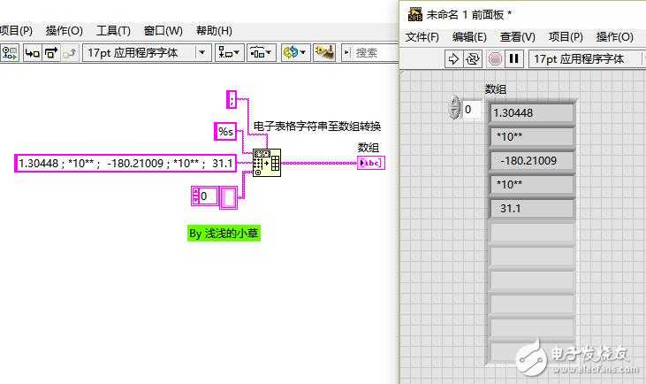Open the 工具(T) menu

[113, 30]
